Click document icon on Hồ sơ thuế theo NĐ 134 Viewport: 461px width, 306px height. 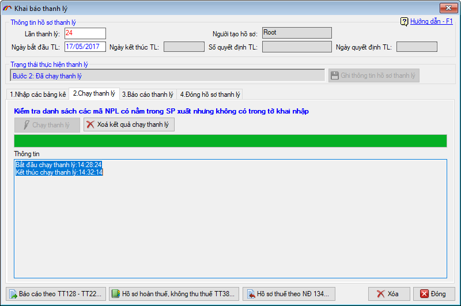(251, 294)
